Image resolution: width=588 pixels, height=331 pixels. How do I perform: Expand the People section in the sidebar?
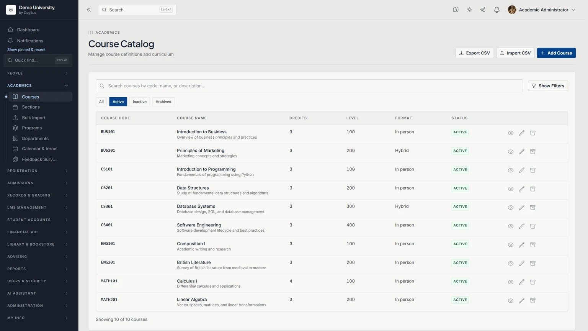click(38, 73)
